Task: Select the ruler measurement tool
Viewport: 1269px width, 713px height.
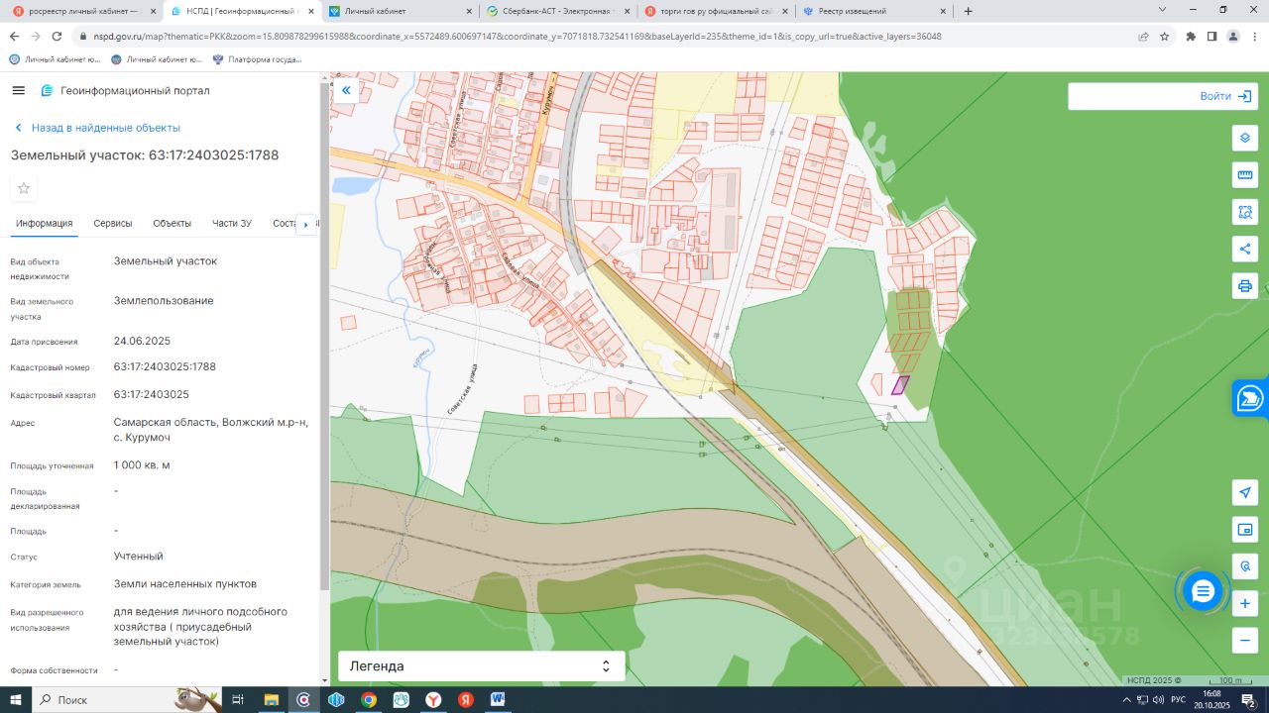Action: point(1245,175)
